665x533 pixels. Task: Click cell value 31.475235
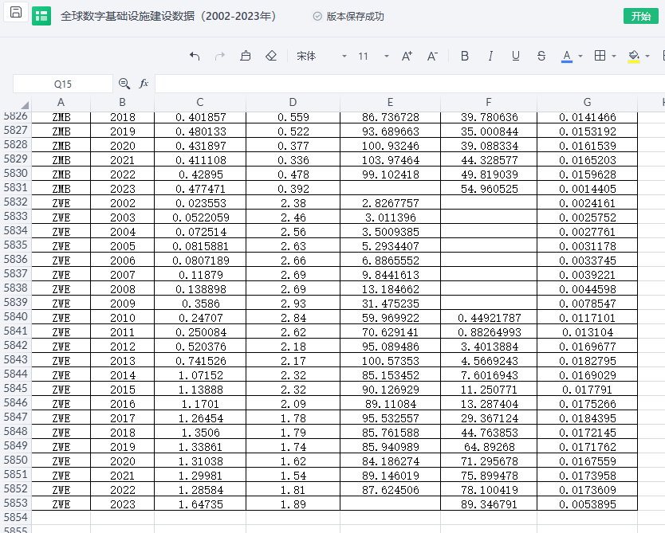(x=390, y=304)
